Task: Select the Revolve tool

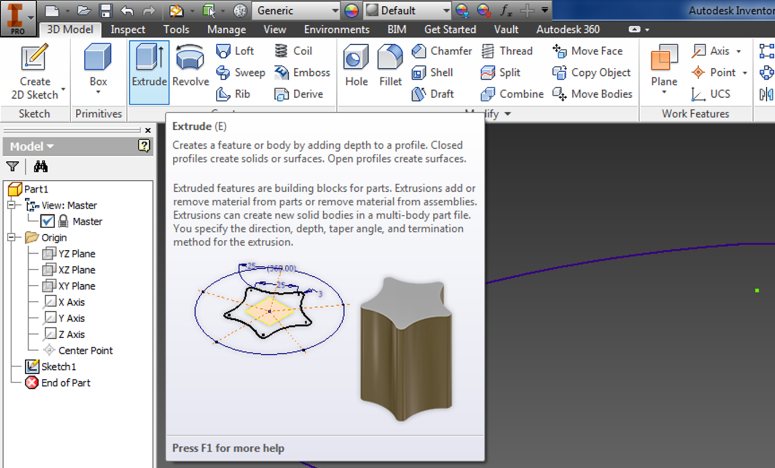Action: pyautogui.click(x=191, y=67)
